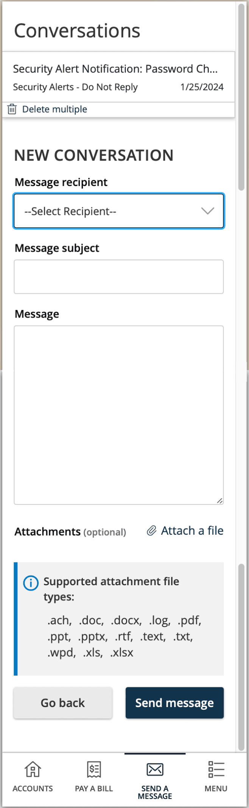The image size is (249, 808).
Task: Click the Go back button
Action: click(x=63, y=703)
